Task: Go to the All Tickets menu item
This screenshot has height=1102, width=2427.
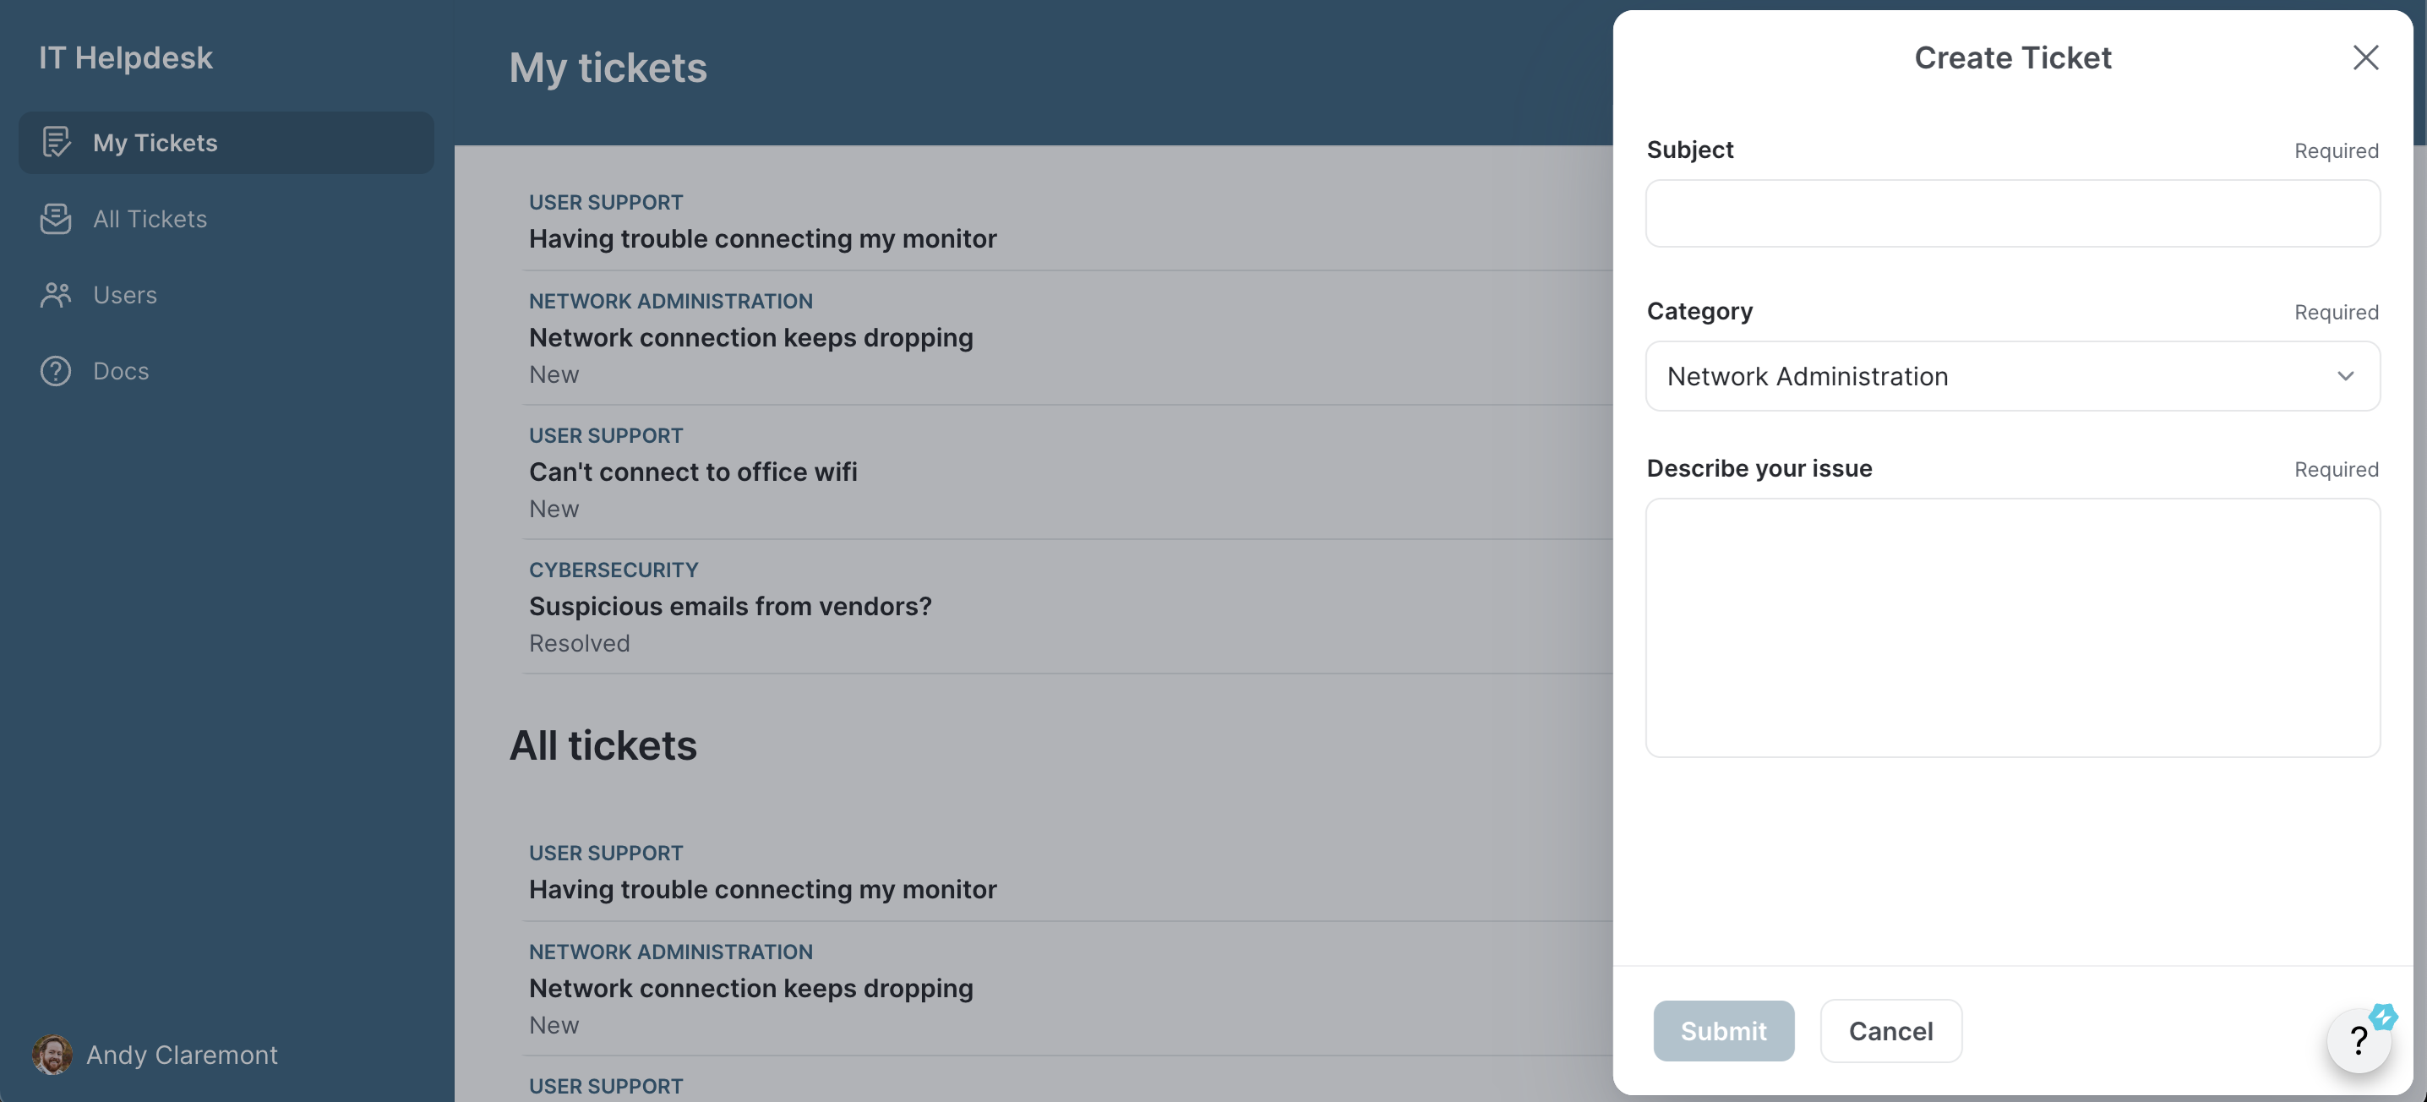Action: coord(150,219)
